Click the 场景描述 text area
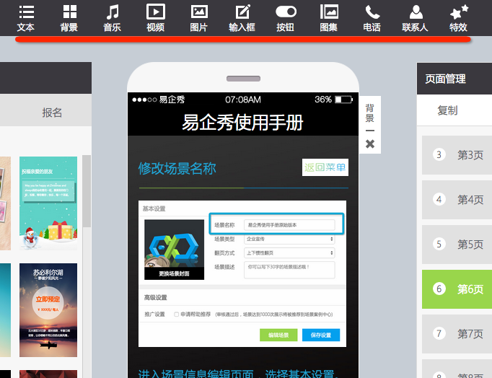This screenshot has width=492, height=378. [289, 270]
